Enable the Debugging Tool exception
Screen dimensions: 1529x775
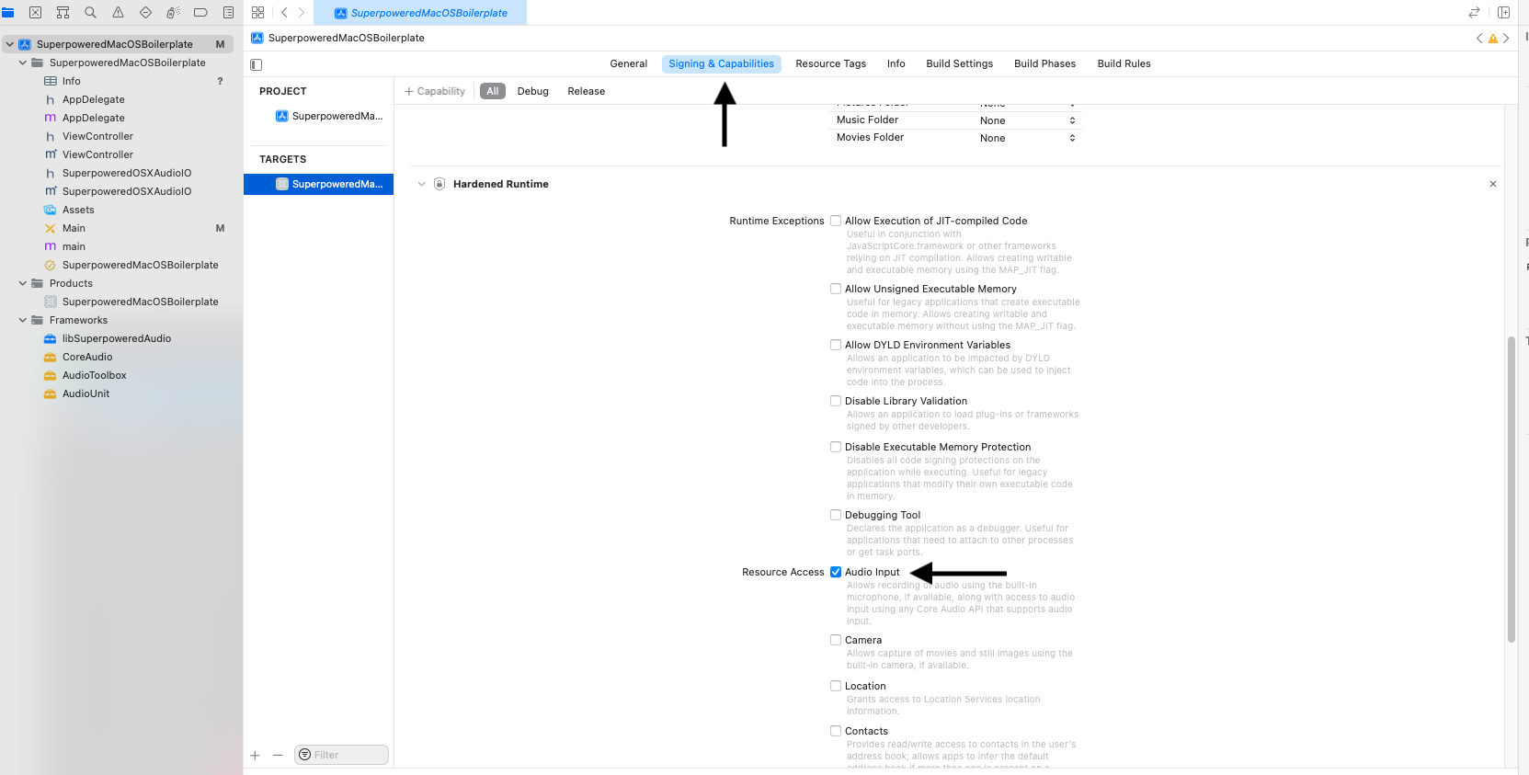(836, 515)
